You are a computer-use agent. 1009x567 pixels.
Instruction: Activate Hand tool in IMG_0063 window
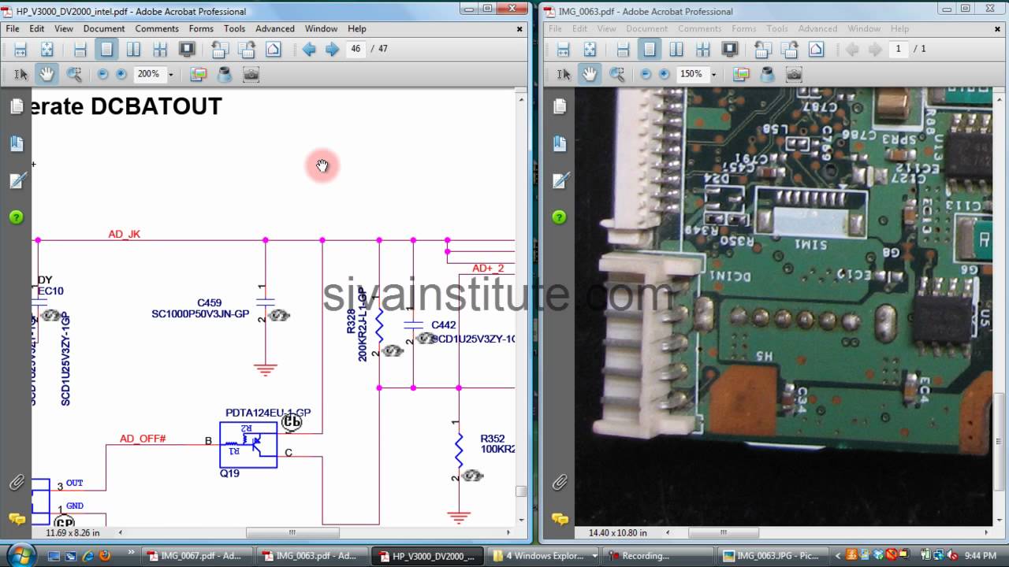[x=590, y=74]
